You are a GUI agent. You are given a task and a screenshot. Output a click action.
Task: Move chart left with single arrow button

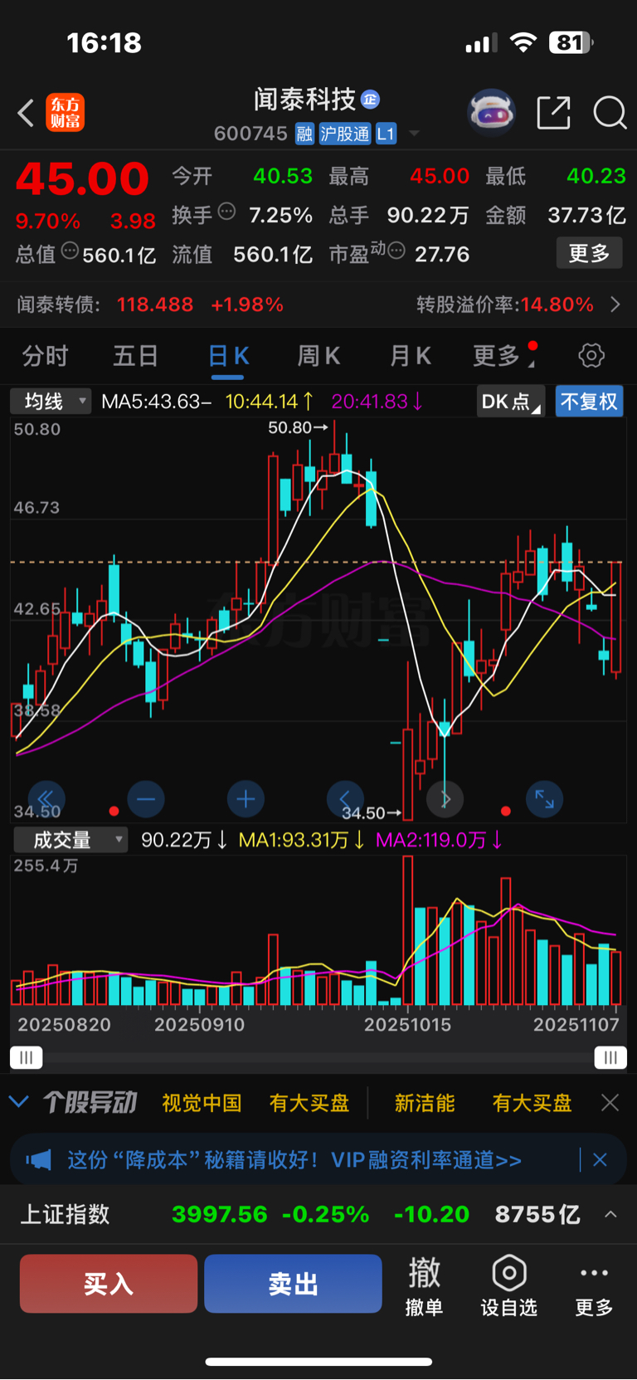[x=345, y=799]
